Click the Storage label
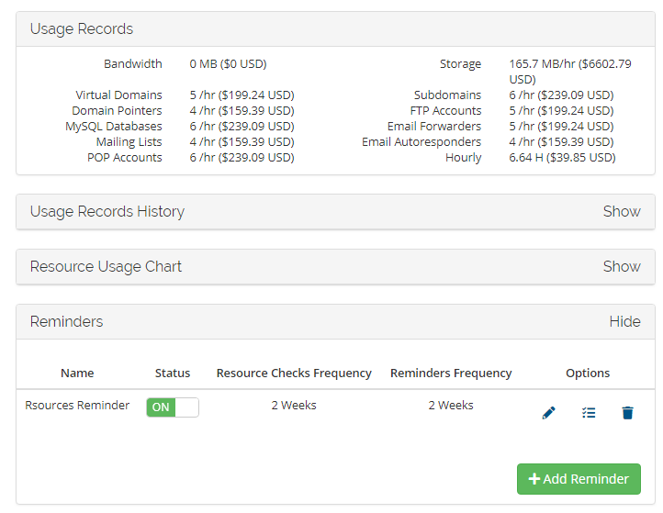 [x=460, y=64]
